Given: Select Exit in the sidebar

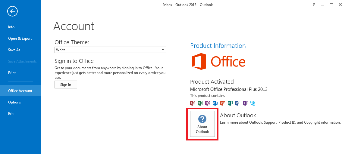Looking at the screenshot, I should pos(11,114).
